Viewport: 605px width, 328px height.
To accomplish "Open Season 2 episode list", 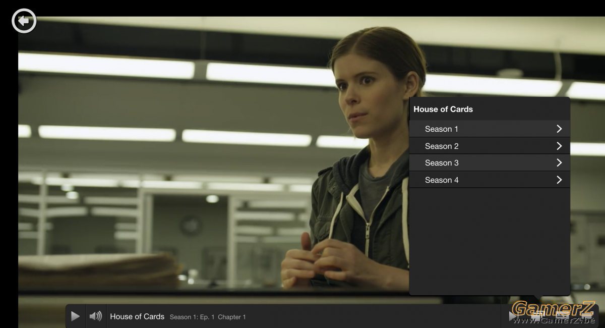I will coord(490,146).
